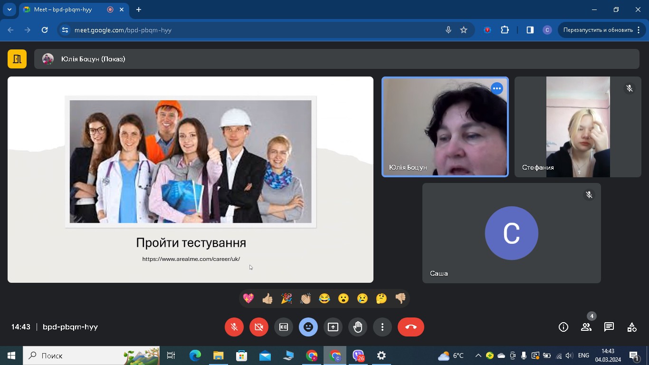Click the emoji reactions button
Image resolution: width=649 pixels, height=365 pixels.
[308, 327]
